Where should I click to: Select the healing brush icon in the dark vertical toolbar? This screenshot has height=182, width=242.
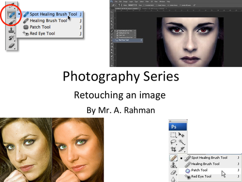pos(112,31)
